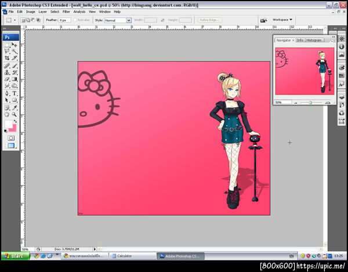This screenshot has width=348, height=272.
Task: Open the Window menu
Action: point(105,12)
